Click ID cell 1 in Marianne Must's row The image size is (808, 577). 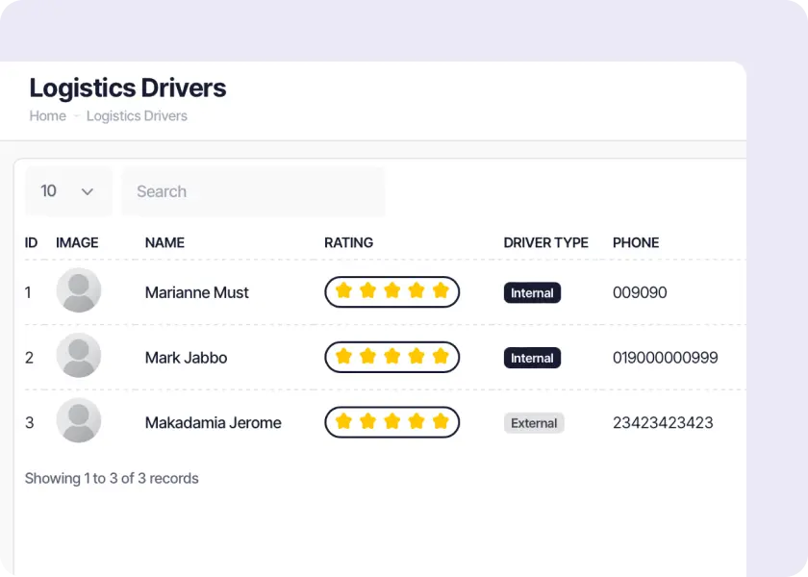(x=28, y=292)
